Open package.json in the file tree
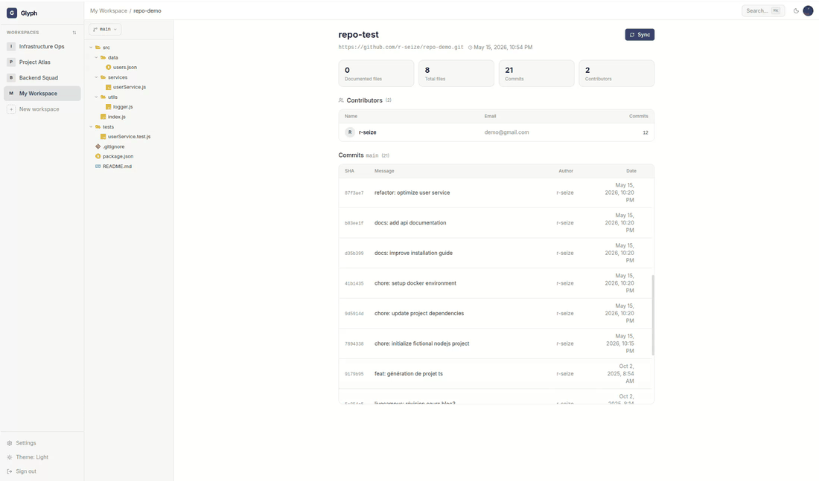 coord(118,157)
